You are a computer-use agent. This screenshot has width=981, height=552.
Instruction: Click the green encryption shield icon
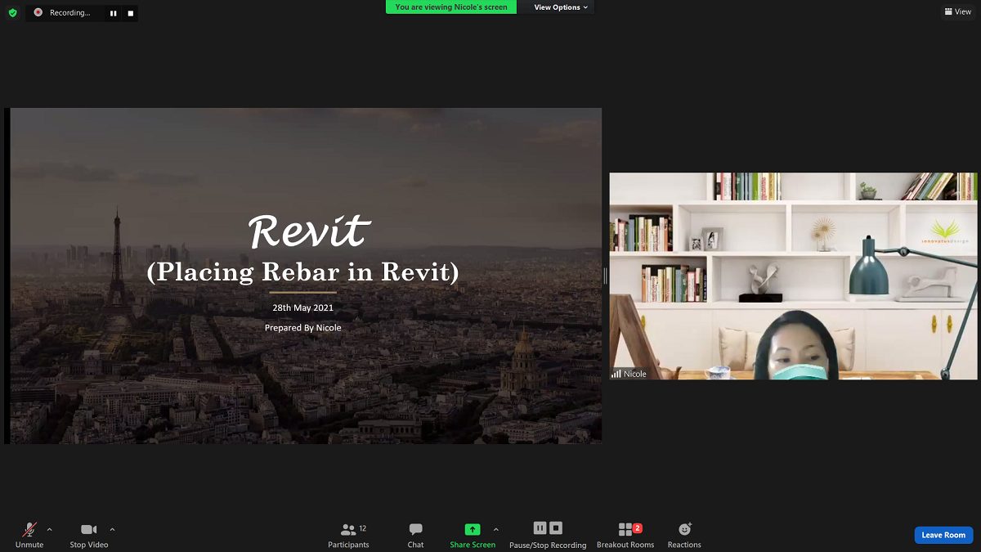pos(12,13)
